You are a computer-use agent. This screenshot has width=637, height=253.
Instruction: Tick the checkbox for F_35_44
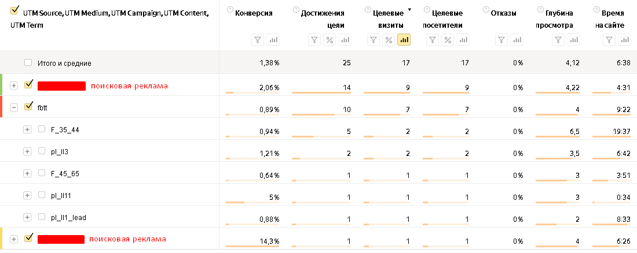42,129
